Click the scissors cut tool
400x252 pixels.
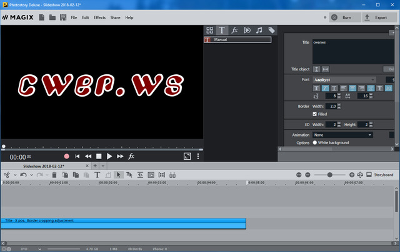tap(7, 175)
